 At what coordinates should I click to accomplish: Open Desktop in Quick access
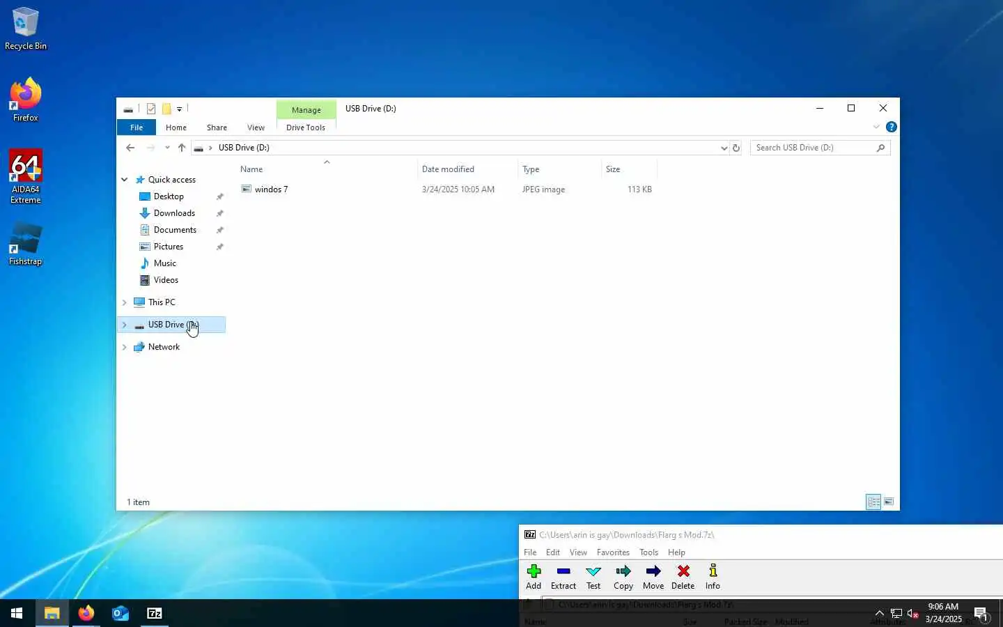[x=169, y=196]
